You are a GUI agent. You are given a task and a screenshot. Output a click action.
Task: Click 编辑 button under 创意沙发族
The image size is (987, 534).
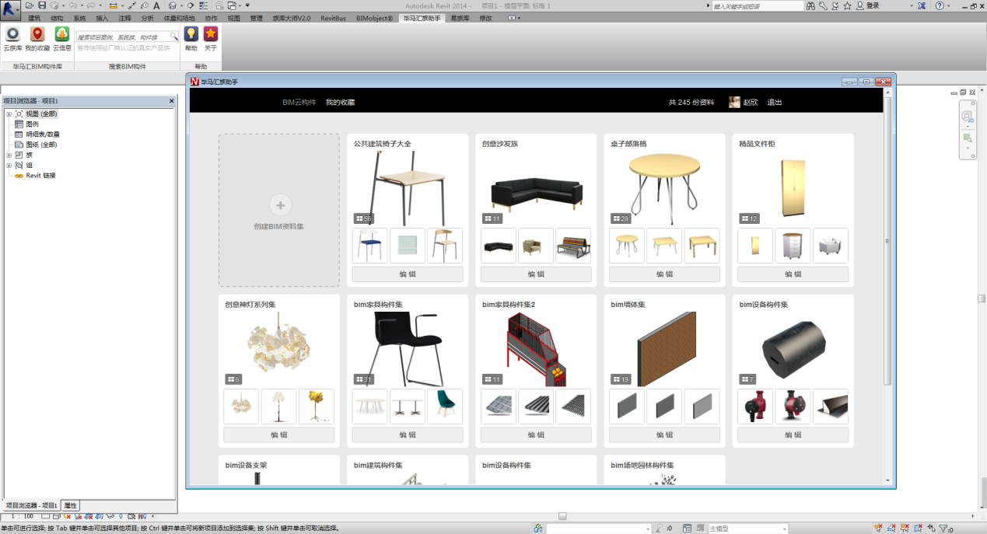[536, 274]
